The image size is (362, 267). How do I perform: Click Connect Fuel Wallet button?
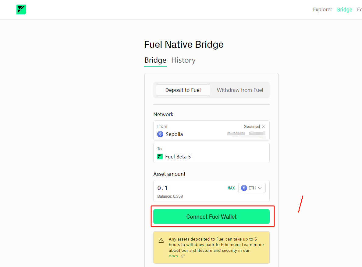(x=211, y=217)
